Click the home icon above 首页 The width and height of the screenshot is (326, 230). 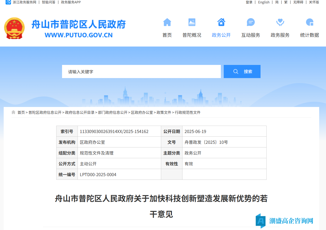pos(167,22)
